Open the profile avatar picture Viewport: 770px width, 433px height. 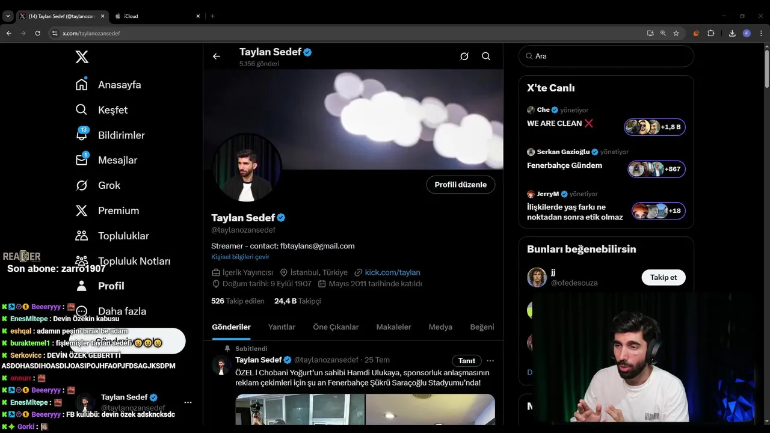247,168
